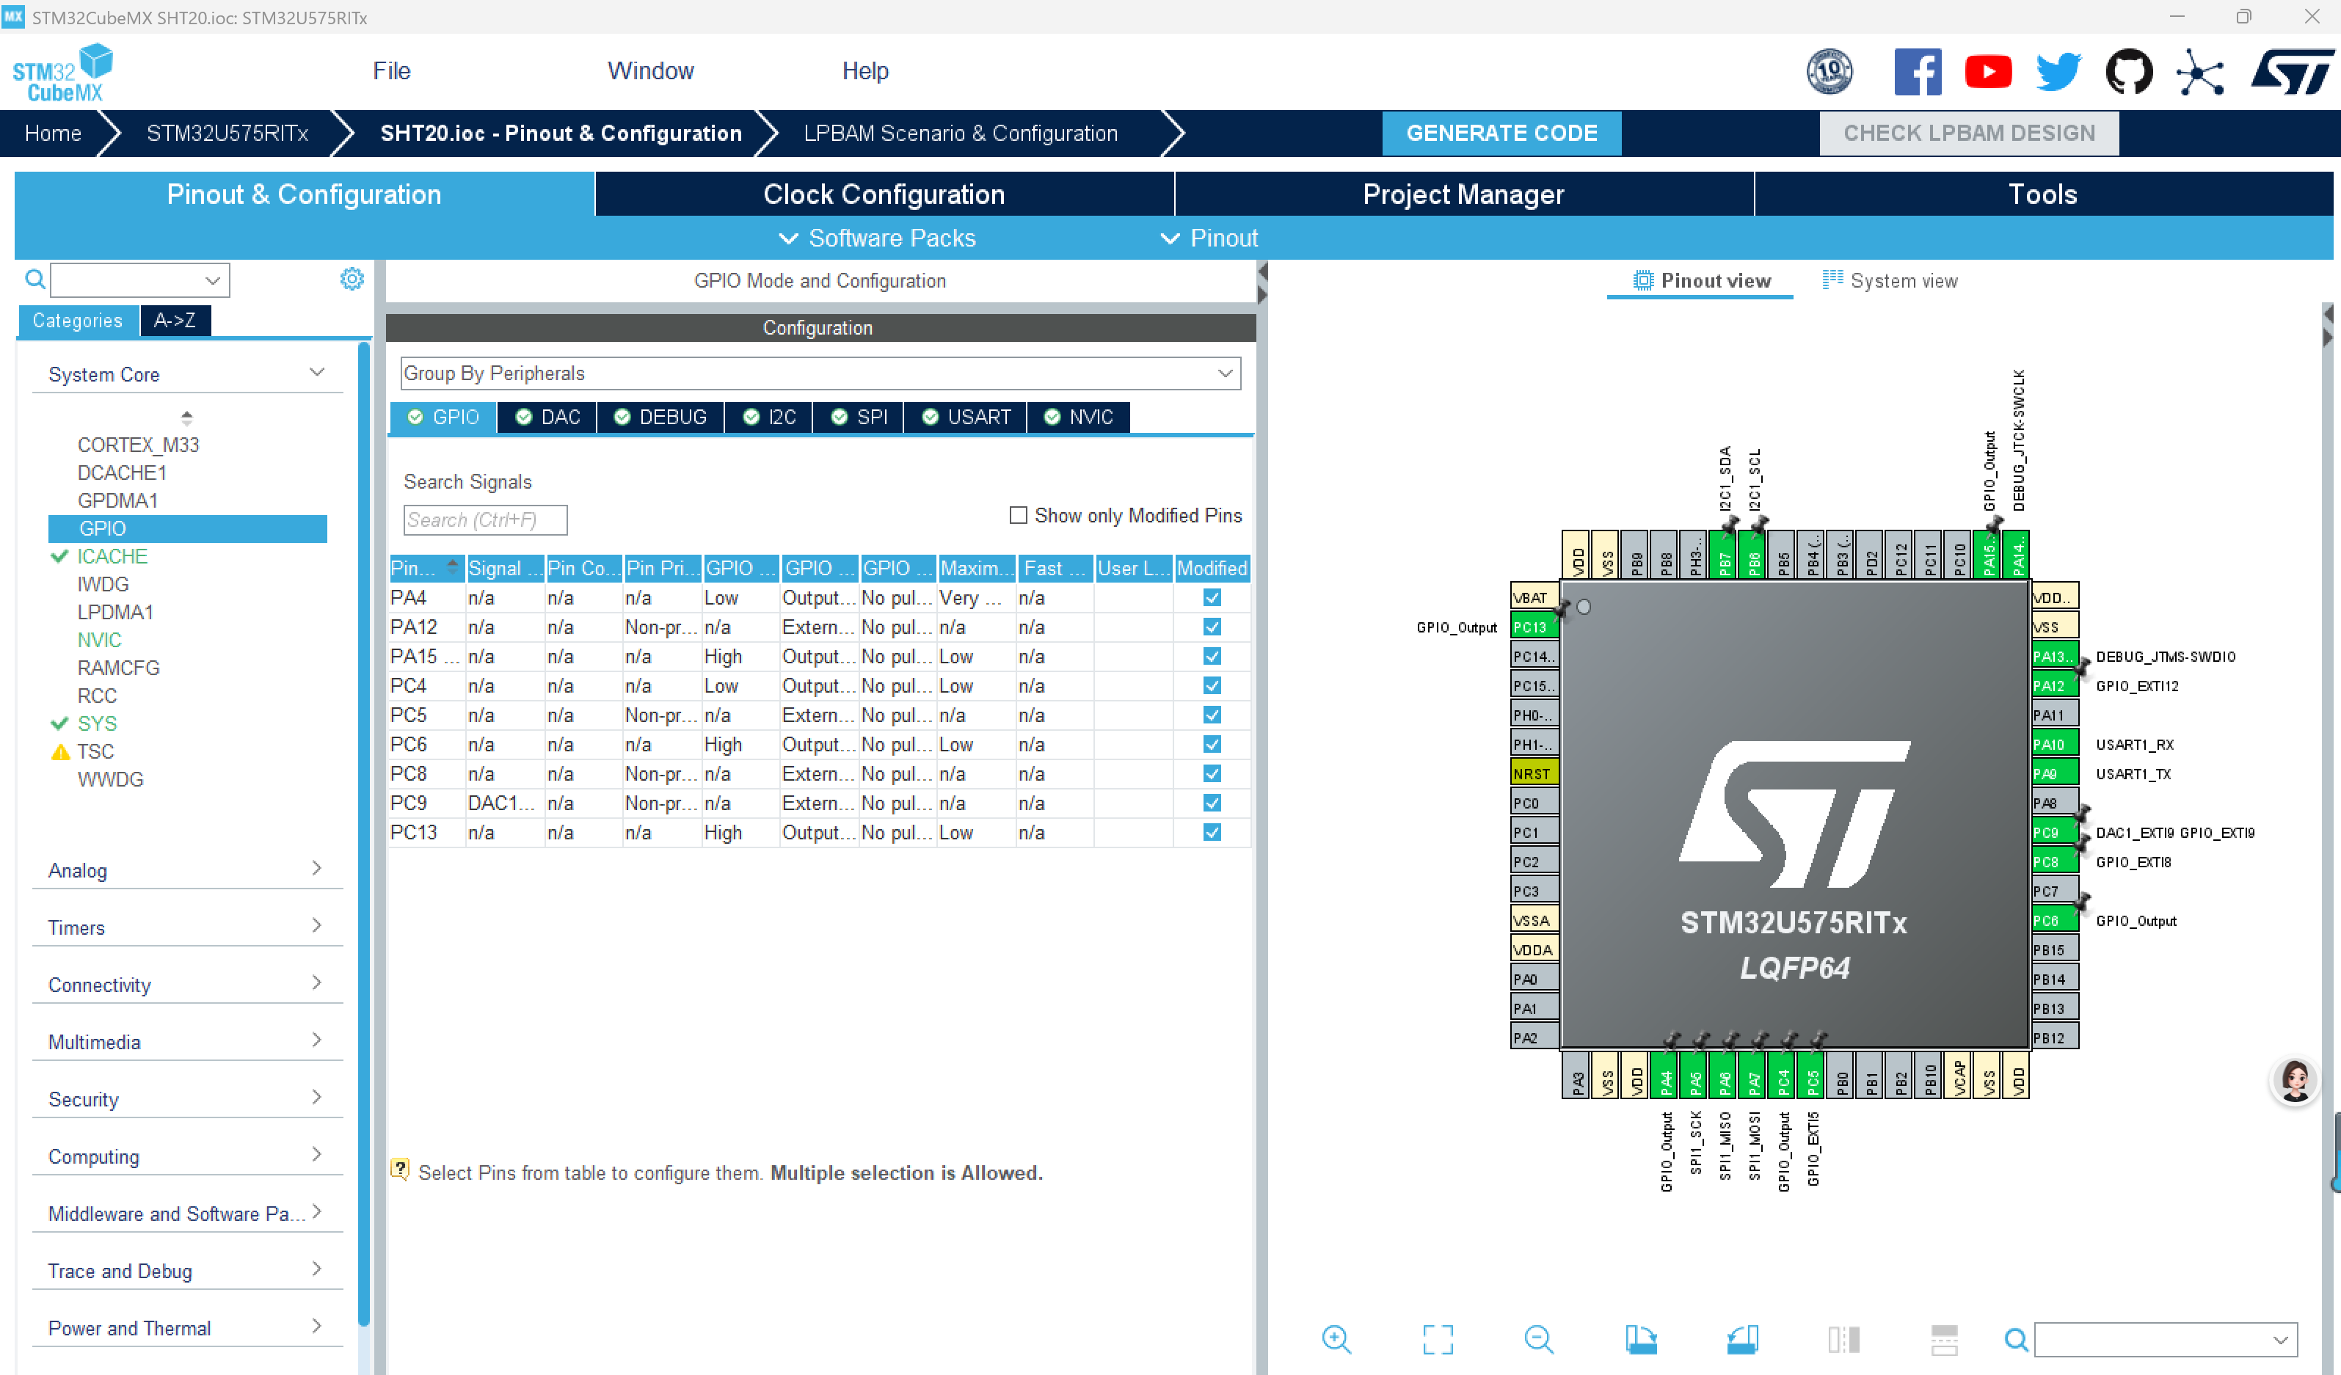Switch to Clock Configuration tab
This screenshot has height=1375, width=2341.
tap(884, 194)
